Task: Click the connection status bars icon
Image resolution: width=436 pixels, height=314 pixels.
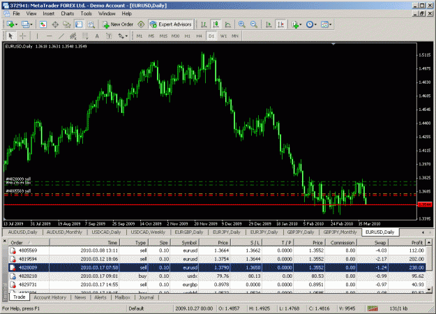Action: 373,308
